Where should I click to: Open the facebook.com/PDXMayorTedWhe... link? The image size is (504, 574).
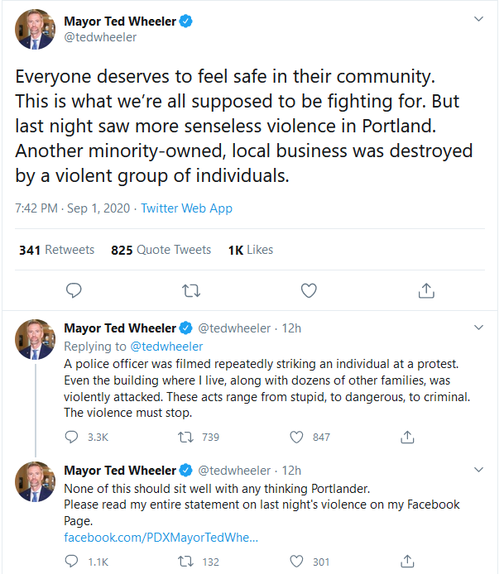point(161,538)
